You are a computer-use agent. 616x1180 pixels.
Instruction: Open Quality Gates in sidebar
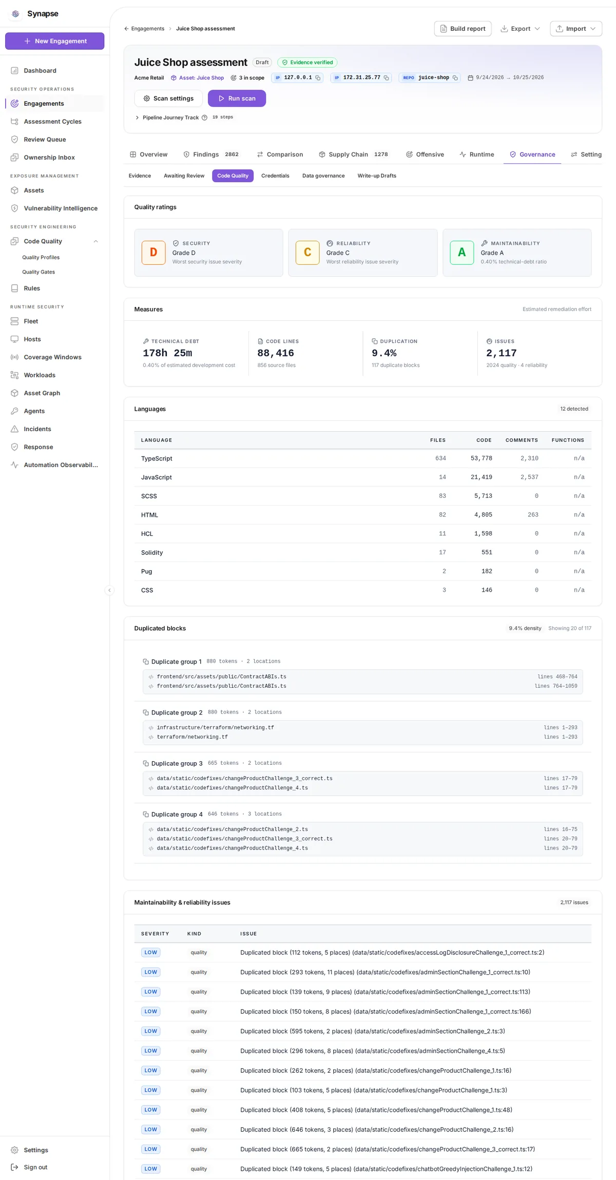coord(38,272)
